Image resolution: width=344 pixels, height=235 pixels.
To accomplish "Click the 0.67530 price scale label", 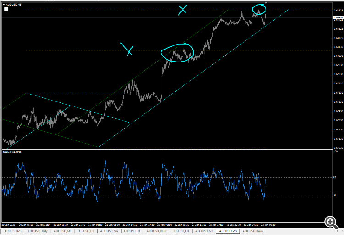I will click(338, 102).
